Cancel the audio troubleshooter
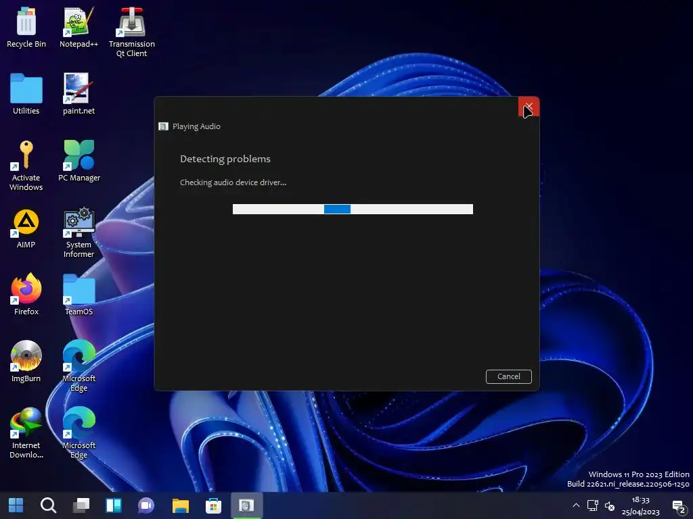 pyautogui.click(x=508, y=376)
